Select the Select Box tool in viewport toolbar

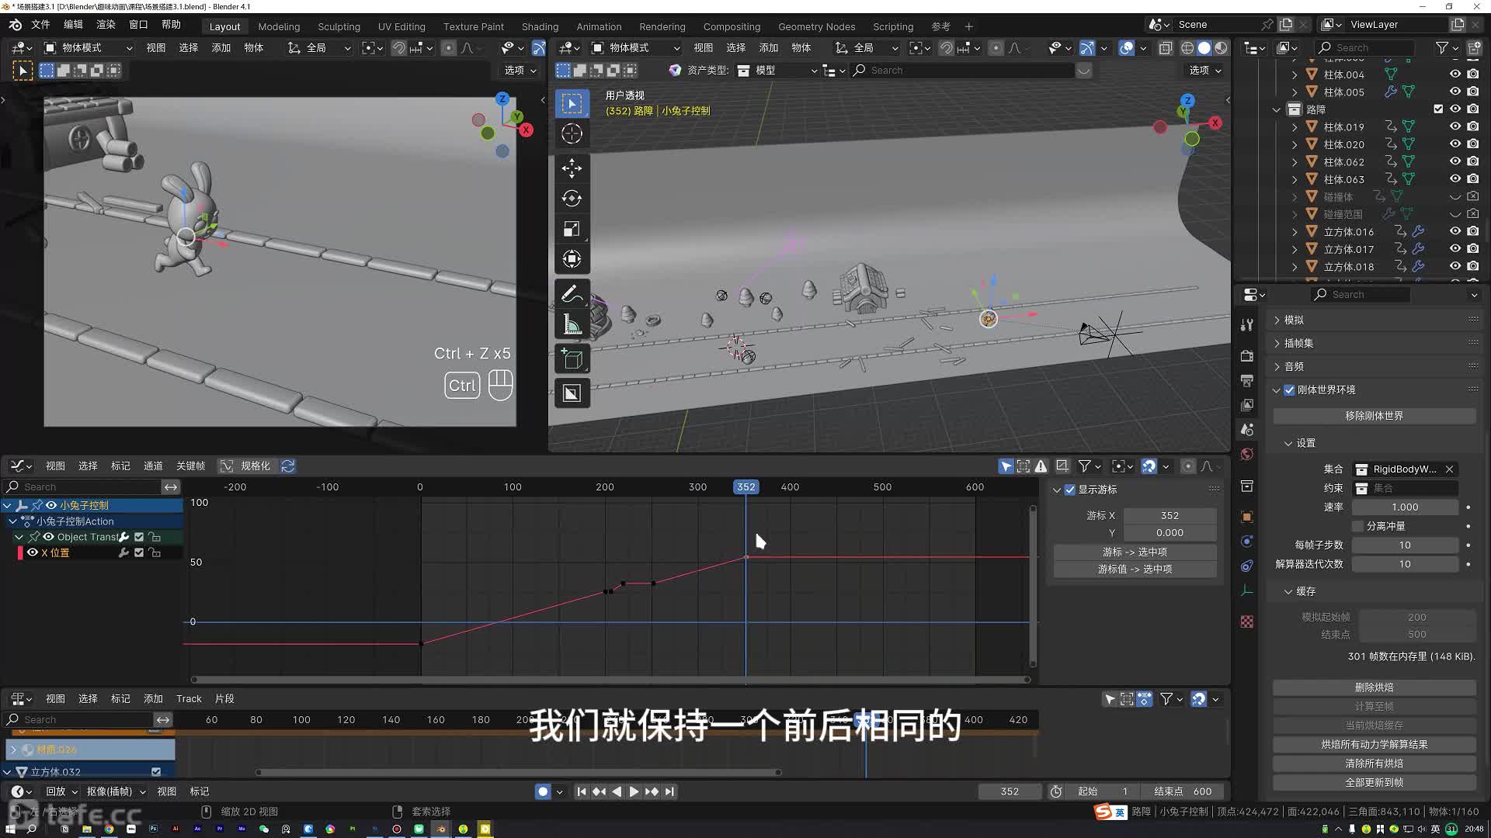(x=572, y=104)
